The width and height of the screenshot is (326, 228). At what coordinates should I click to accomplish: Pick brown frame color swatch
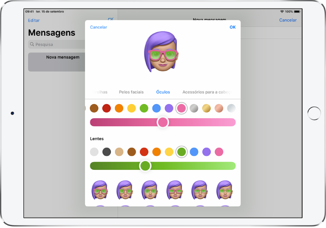(x=94, y=108)
